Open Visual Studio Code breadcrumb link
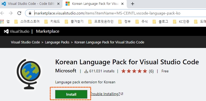The image size is (206, 101). coord(25,42)
